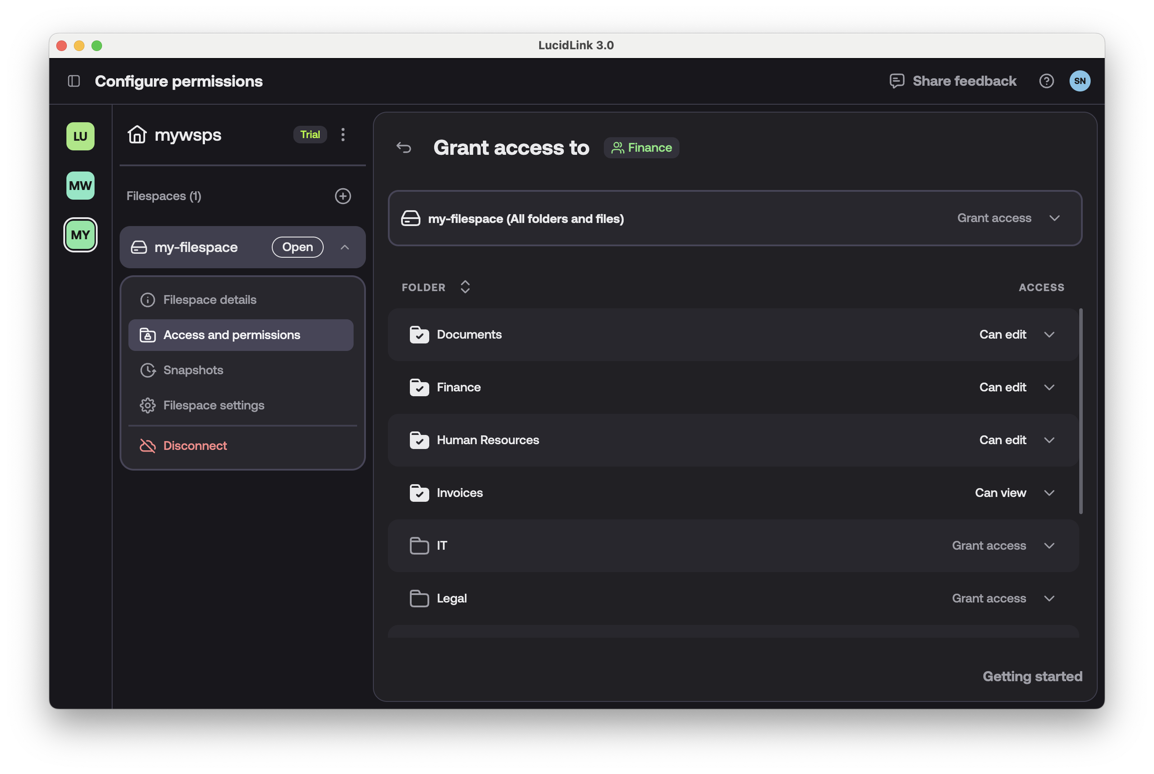The width and height of the screenshot is (1154, 774).
Task: Select Access and permissions menu item
Action: pos(241,335)
